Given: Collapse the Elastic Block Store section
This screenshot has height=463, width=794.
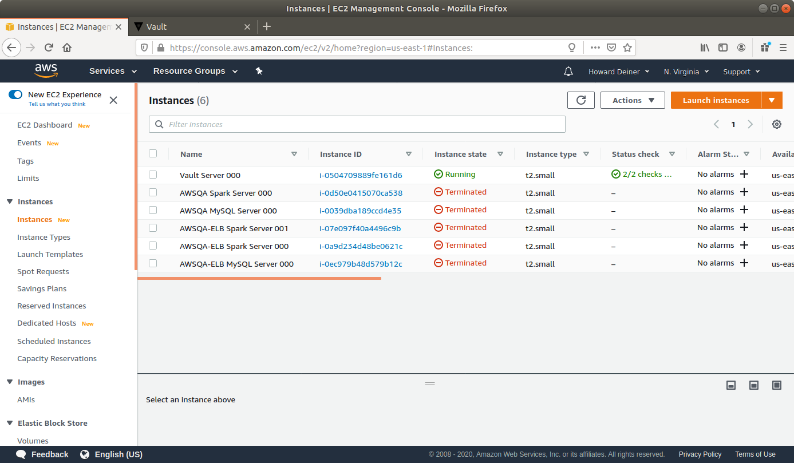Looking at the screenshot, I should click(10, 423).
